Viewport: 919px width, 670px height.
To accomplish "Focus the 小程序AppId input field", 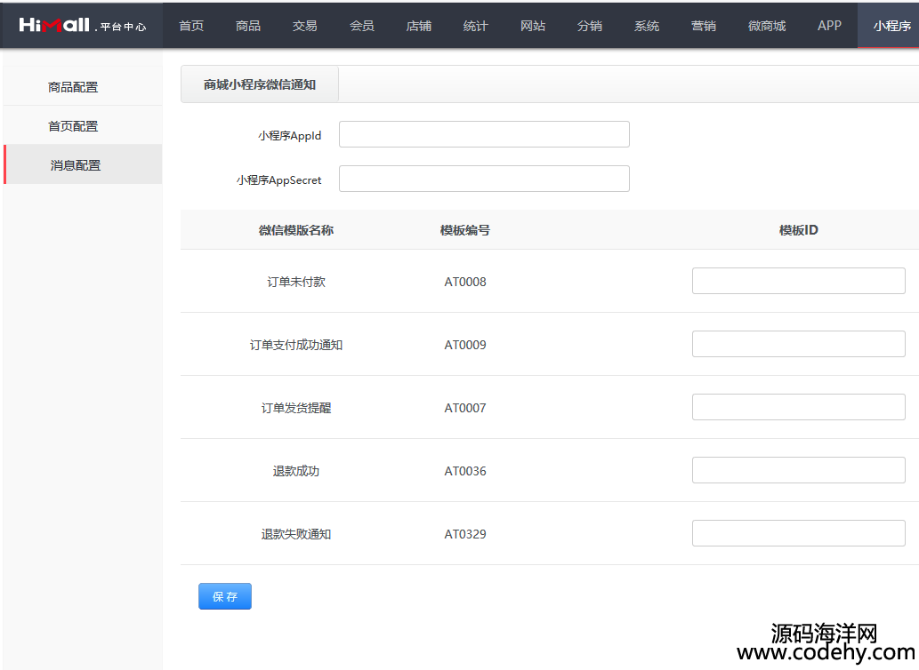I will coord(484,134).
